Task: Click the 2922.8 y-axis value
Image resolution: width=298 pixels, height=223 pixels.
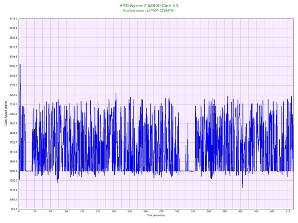Action: tap(13, 38)
